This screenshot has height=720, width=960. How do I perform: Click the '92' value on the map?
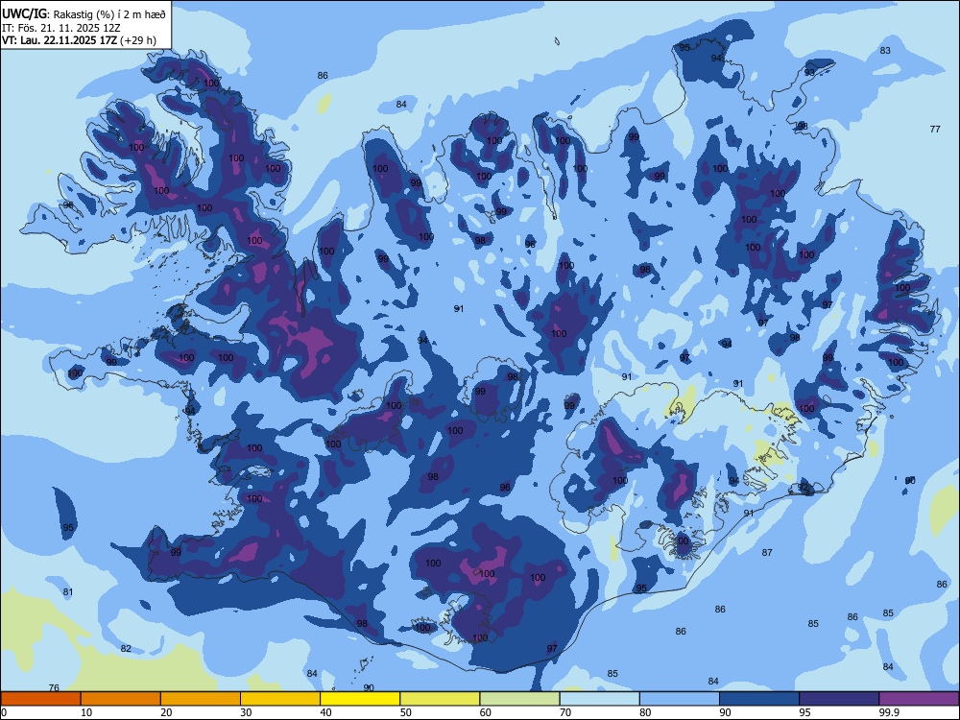click(x=803, y=488)
